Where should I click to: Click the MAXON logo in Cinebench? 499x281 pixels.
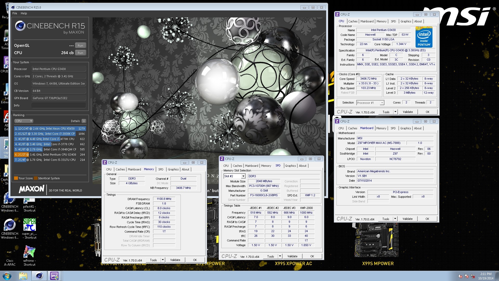(32, 189)
